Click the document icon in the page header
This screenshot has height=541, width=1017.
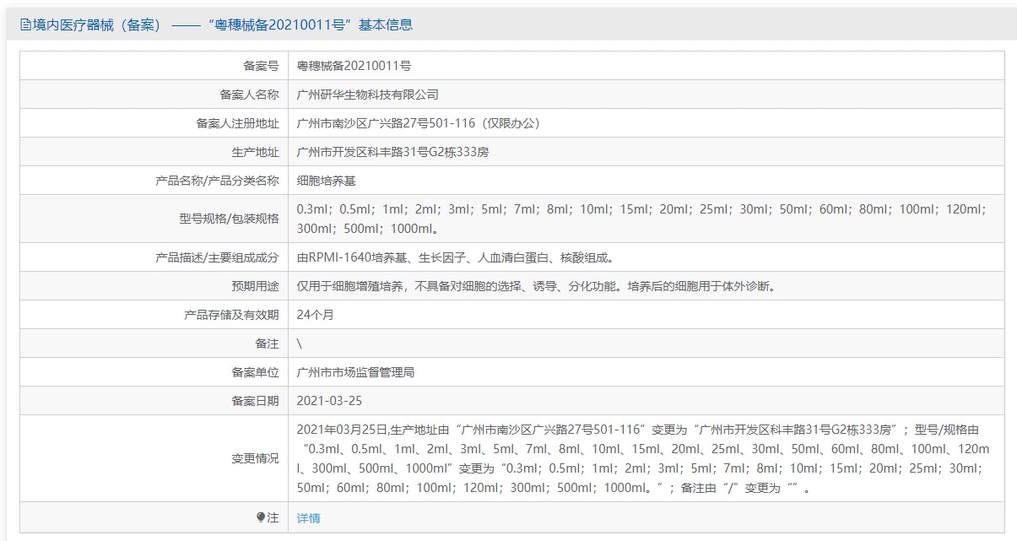(24, 24)
